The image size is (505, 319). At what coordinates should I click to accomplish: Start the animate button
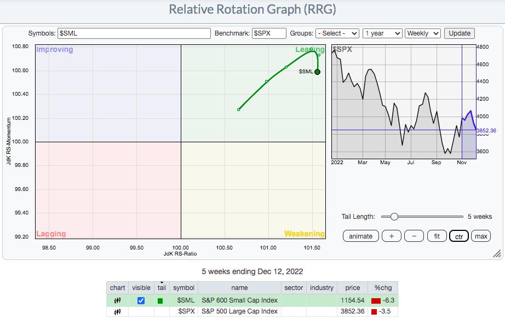[360, 236]
